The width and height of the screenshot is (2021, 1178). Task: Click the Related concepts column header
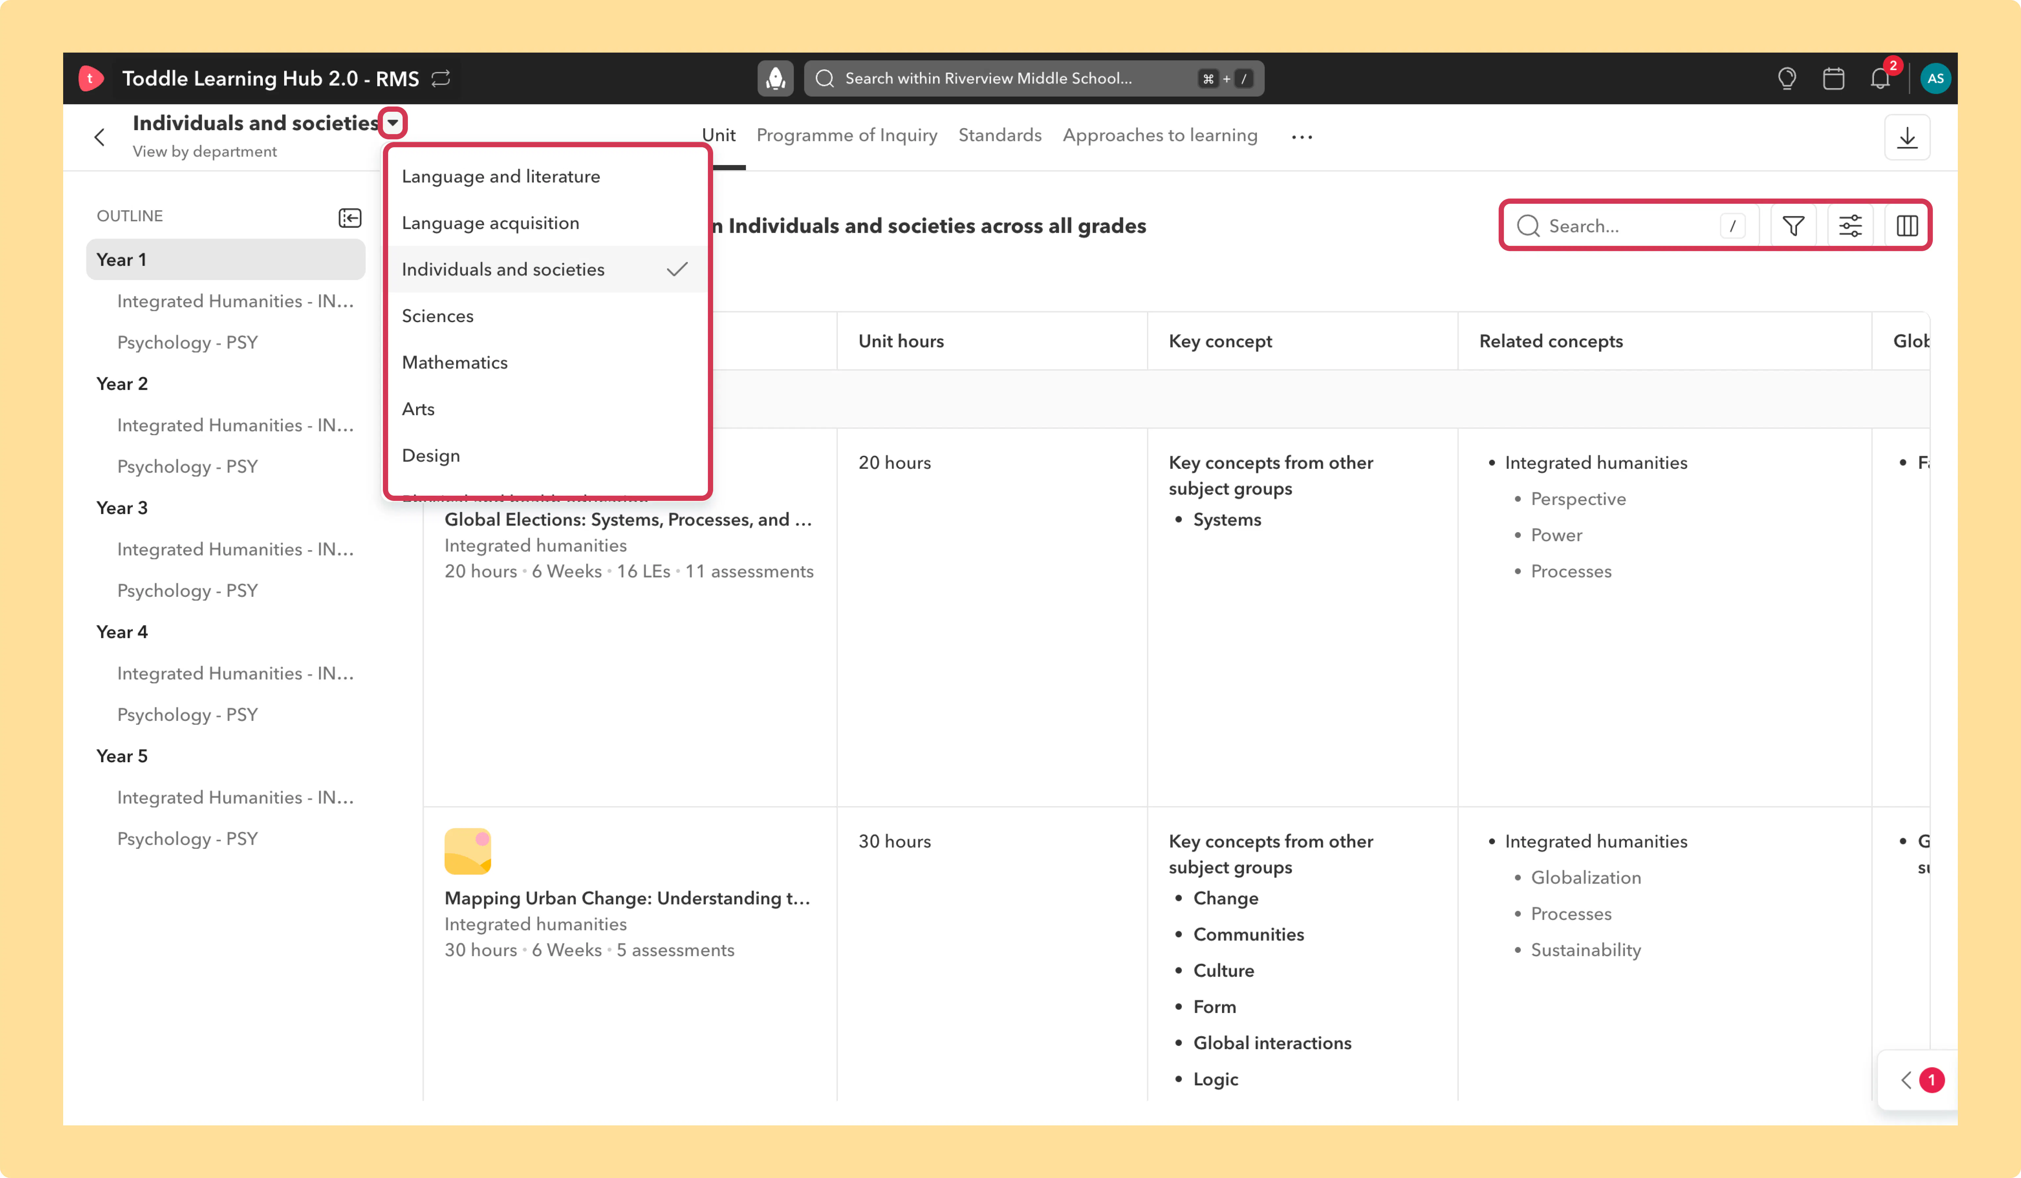click(1550, 342)
